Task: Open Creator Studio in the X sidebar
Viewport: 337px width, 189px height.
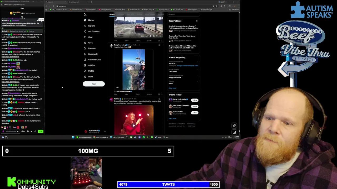Action: pyautogui.click(x=92, y=60)
